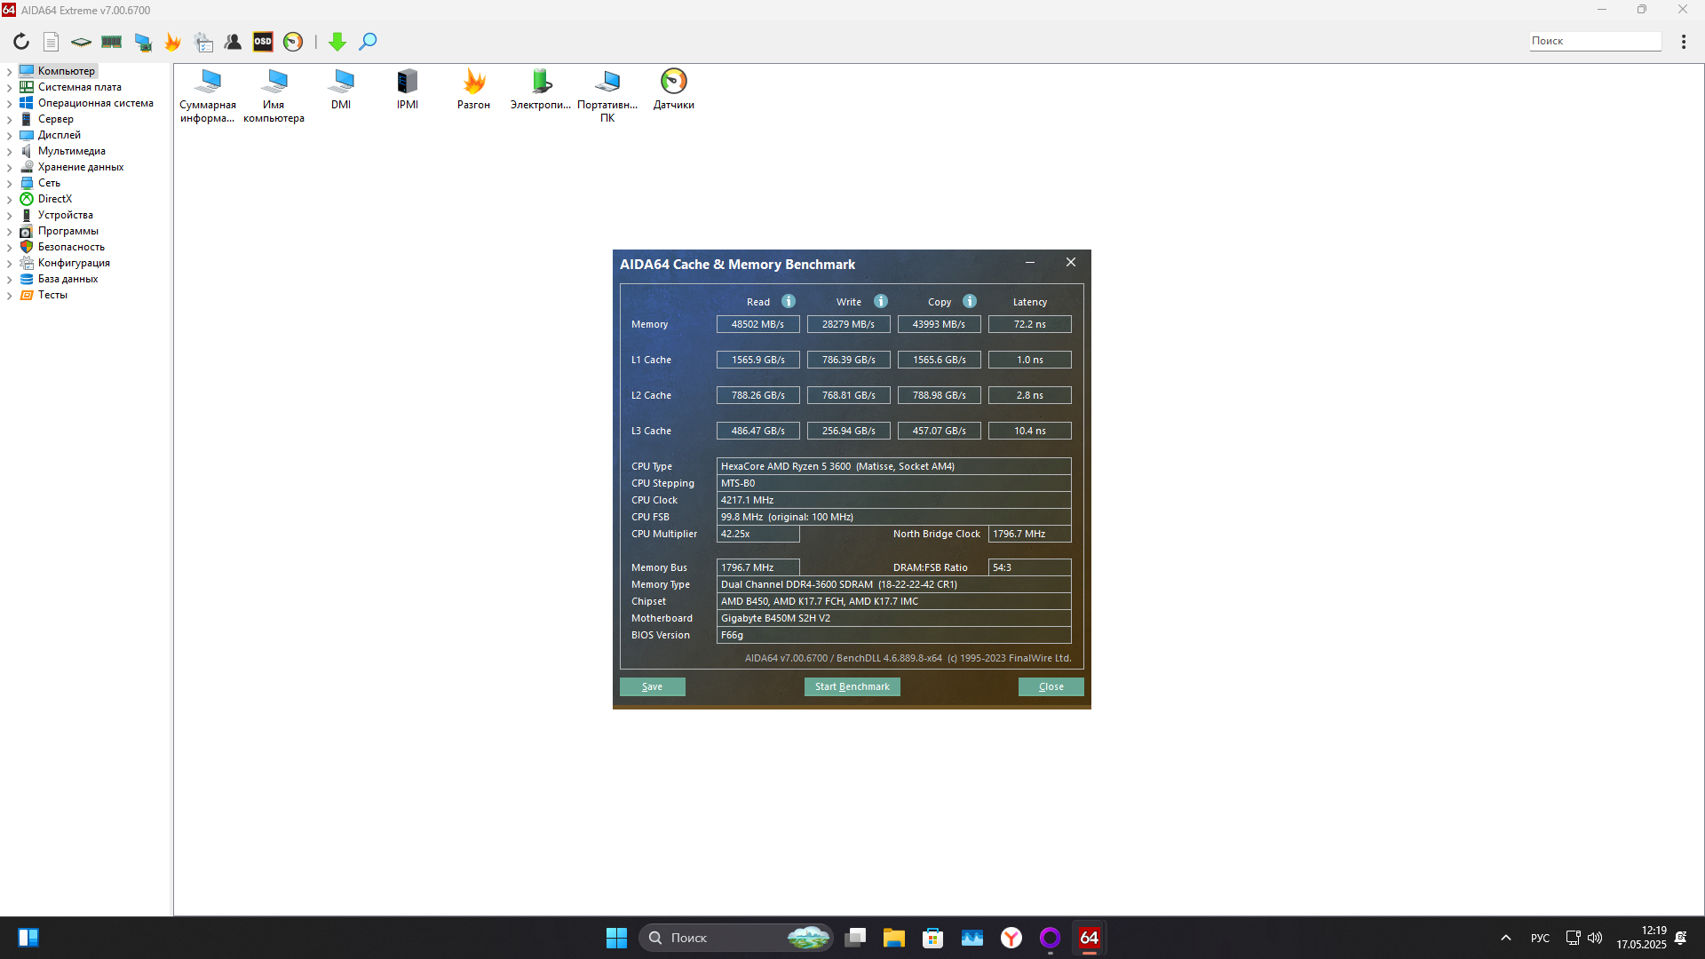Expand the Системная плата tree node
Screen dimensions: 1705x959
coord(10,88)
